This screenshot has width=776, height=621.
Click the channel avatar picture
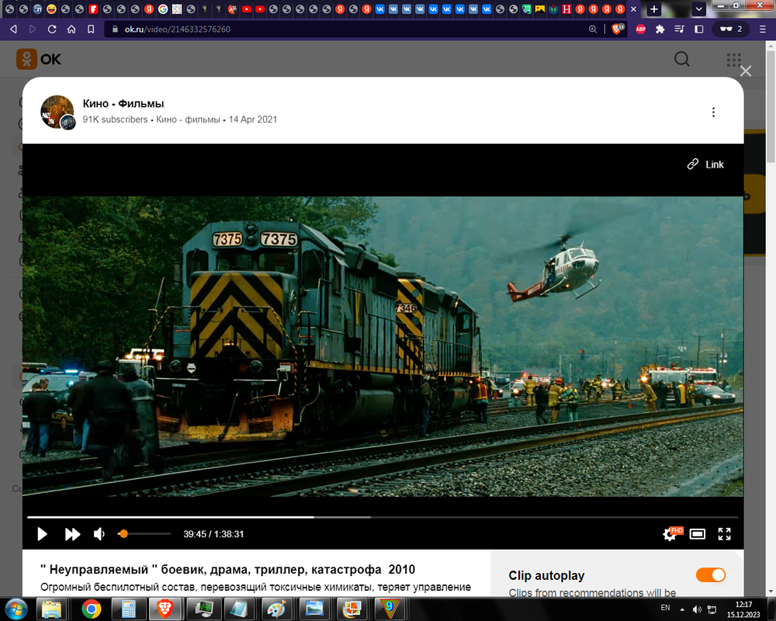57,113
